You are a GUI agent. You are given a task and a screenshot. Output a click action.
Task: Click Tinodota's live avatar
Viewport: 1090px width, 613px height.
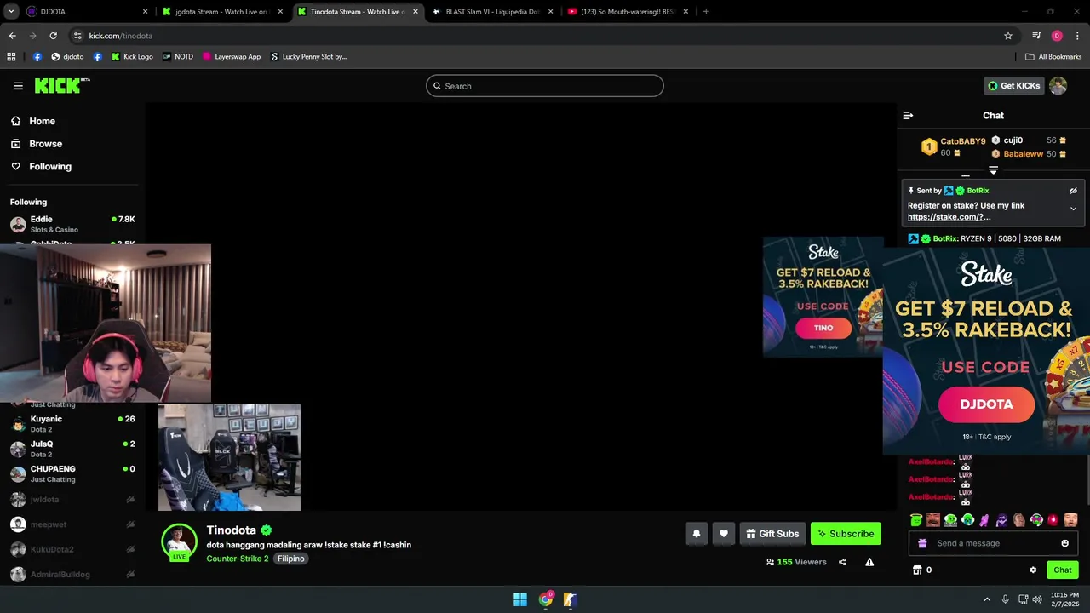point(179,542)
